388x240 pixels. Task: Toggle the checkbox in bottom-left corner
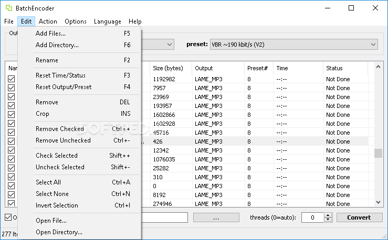(8, 217)
